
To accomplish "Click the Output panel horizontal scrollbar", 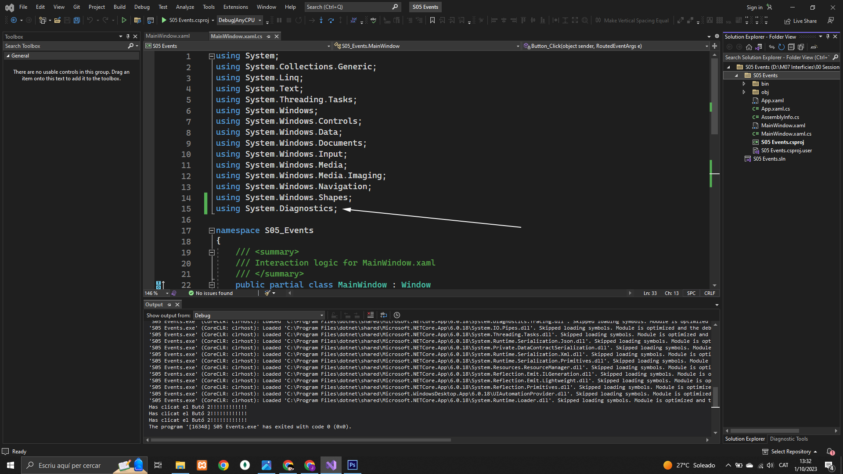I will pyautogui.click(x=301, y=440).
